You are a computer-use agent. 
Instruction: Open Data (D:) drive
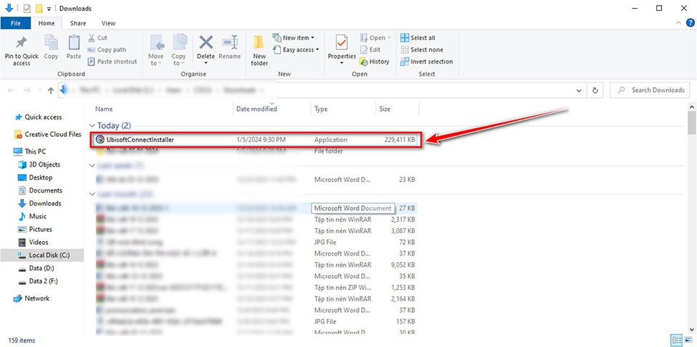coord(36,268)
